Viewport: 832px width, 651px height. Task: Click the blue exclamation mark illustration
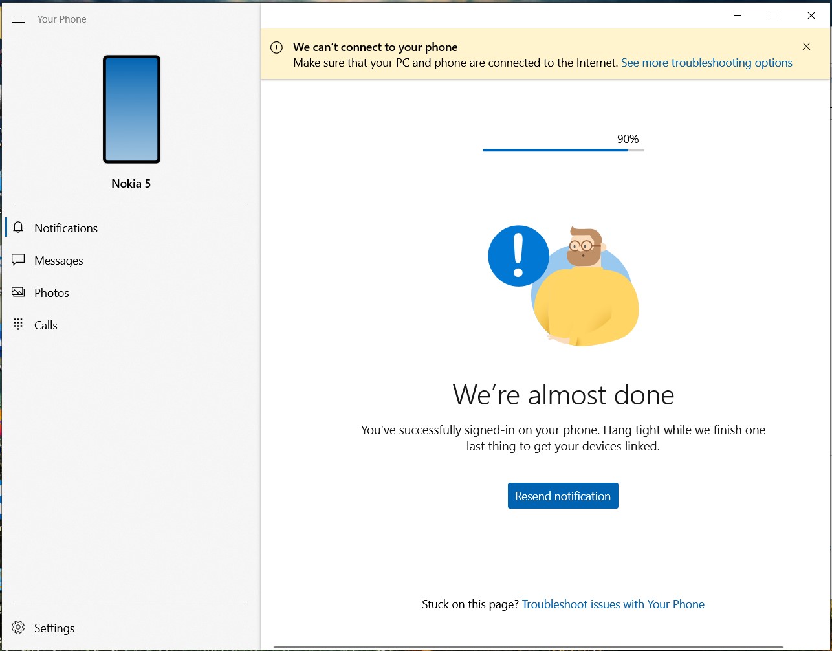point(518,256)
